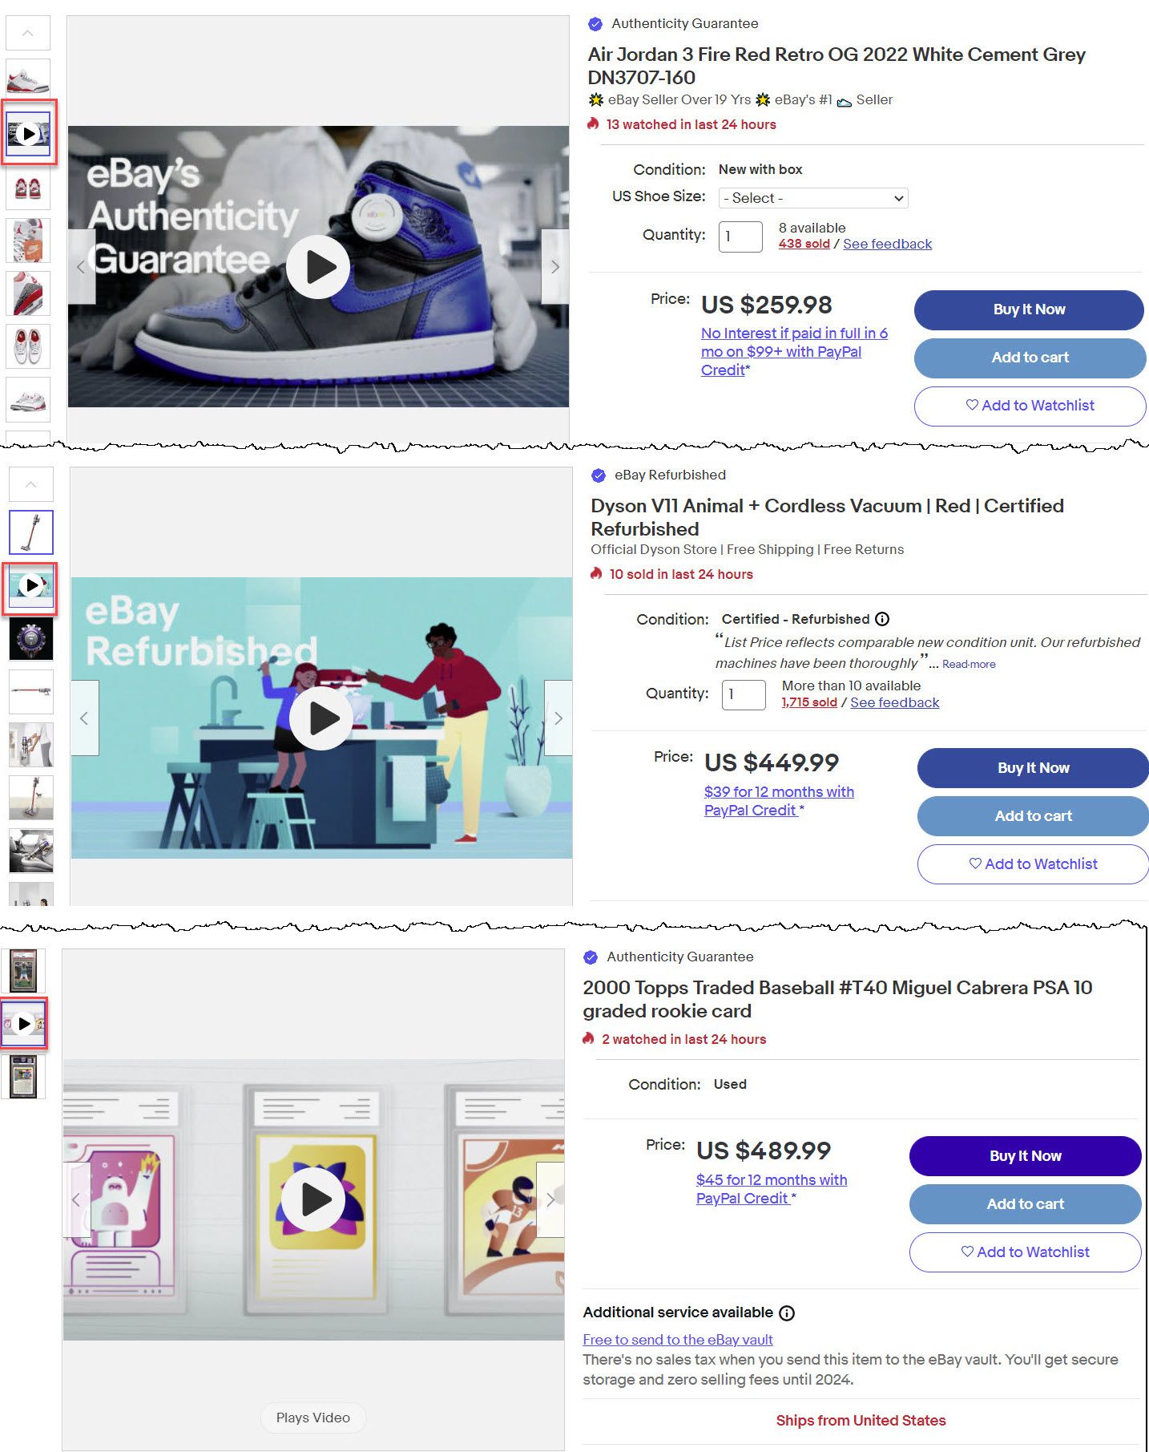This screenshot has width=1149, height=1452.
Task: Add the Dyson V11 vacuum to cart
Action: (1033, 816)
